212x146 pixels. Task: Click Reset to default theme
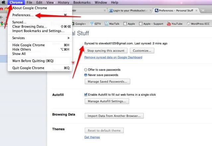[104, 130]
